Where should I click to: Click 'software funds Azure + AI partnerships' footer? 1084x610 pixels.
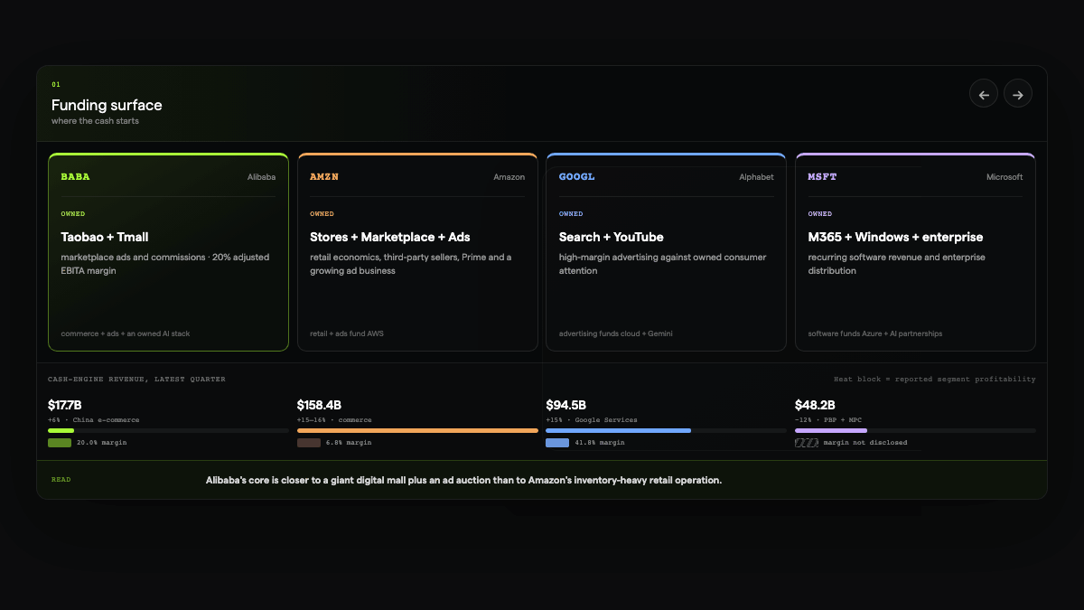point(875,333)
